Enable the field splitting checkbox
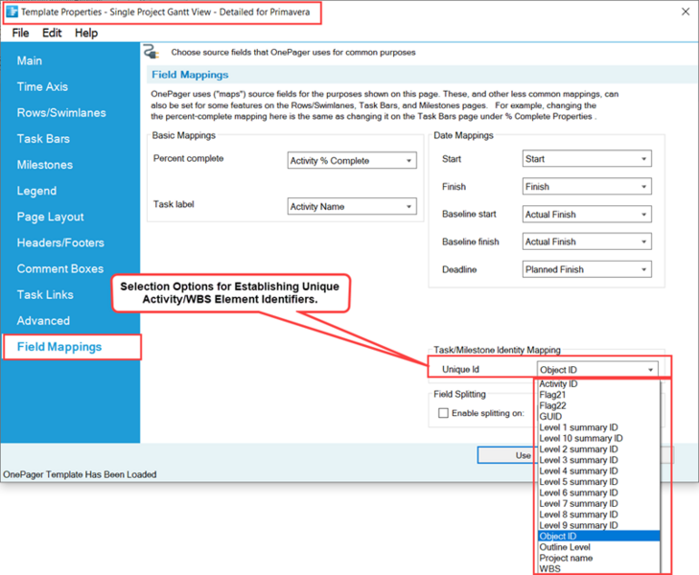Viewport: 699px width, 575px height. point(443,413)
